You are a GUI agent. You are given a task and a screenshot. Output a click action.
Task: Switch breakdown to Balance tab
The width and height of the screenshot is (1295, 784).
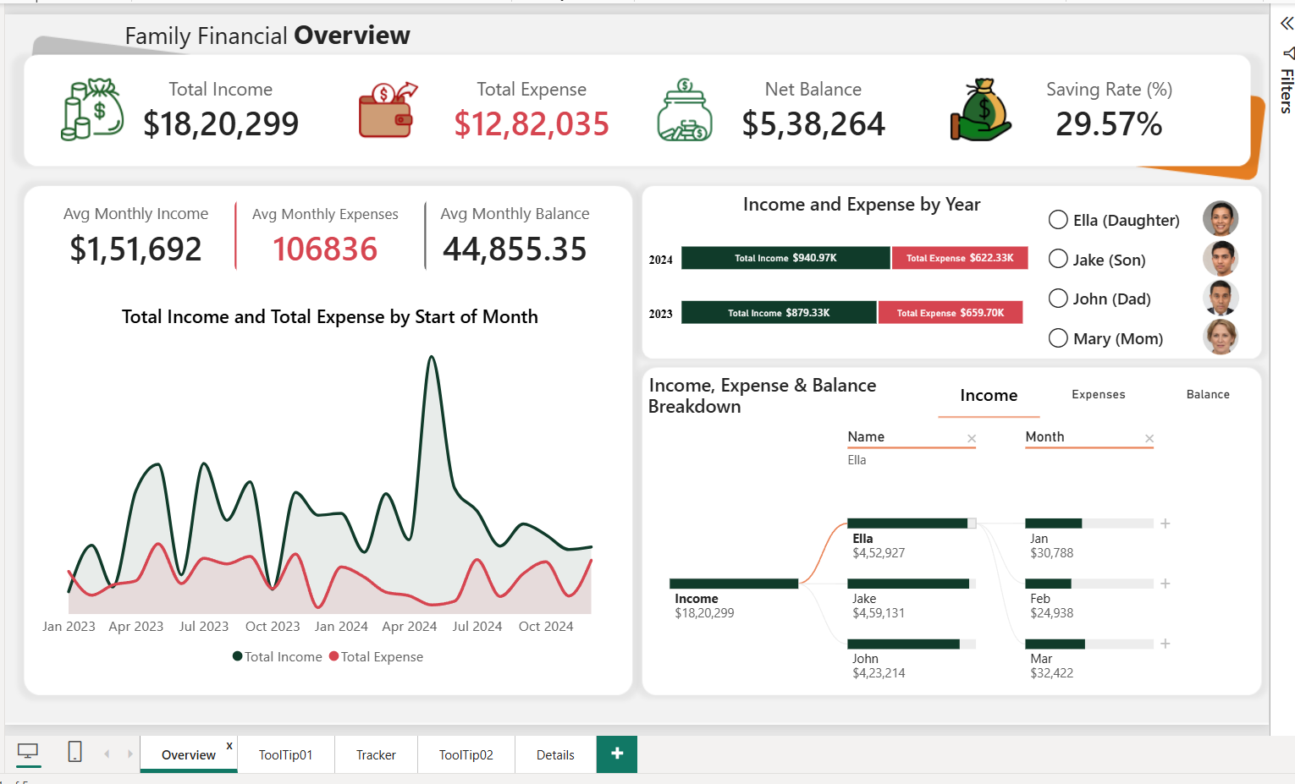(x=1208, y=395)
